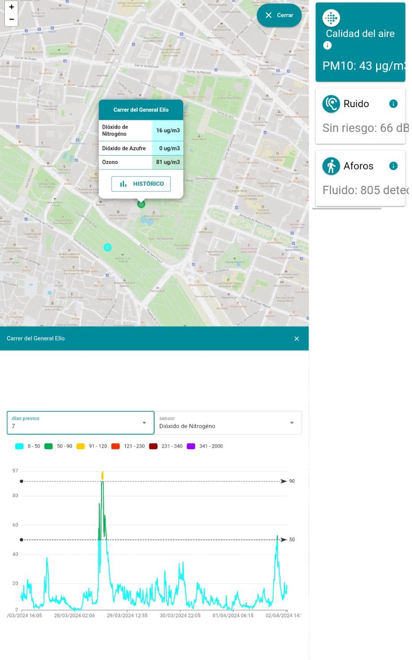Close the Carrer del General Elío chart panel

point(297,339)
